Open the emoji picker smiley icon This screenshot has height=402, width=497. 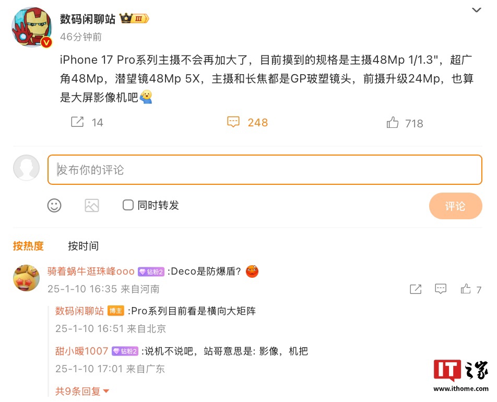[x=54, y=206]
